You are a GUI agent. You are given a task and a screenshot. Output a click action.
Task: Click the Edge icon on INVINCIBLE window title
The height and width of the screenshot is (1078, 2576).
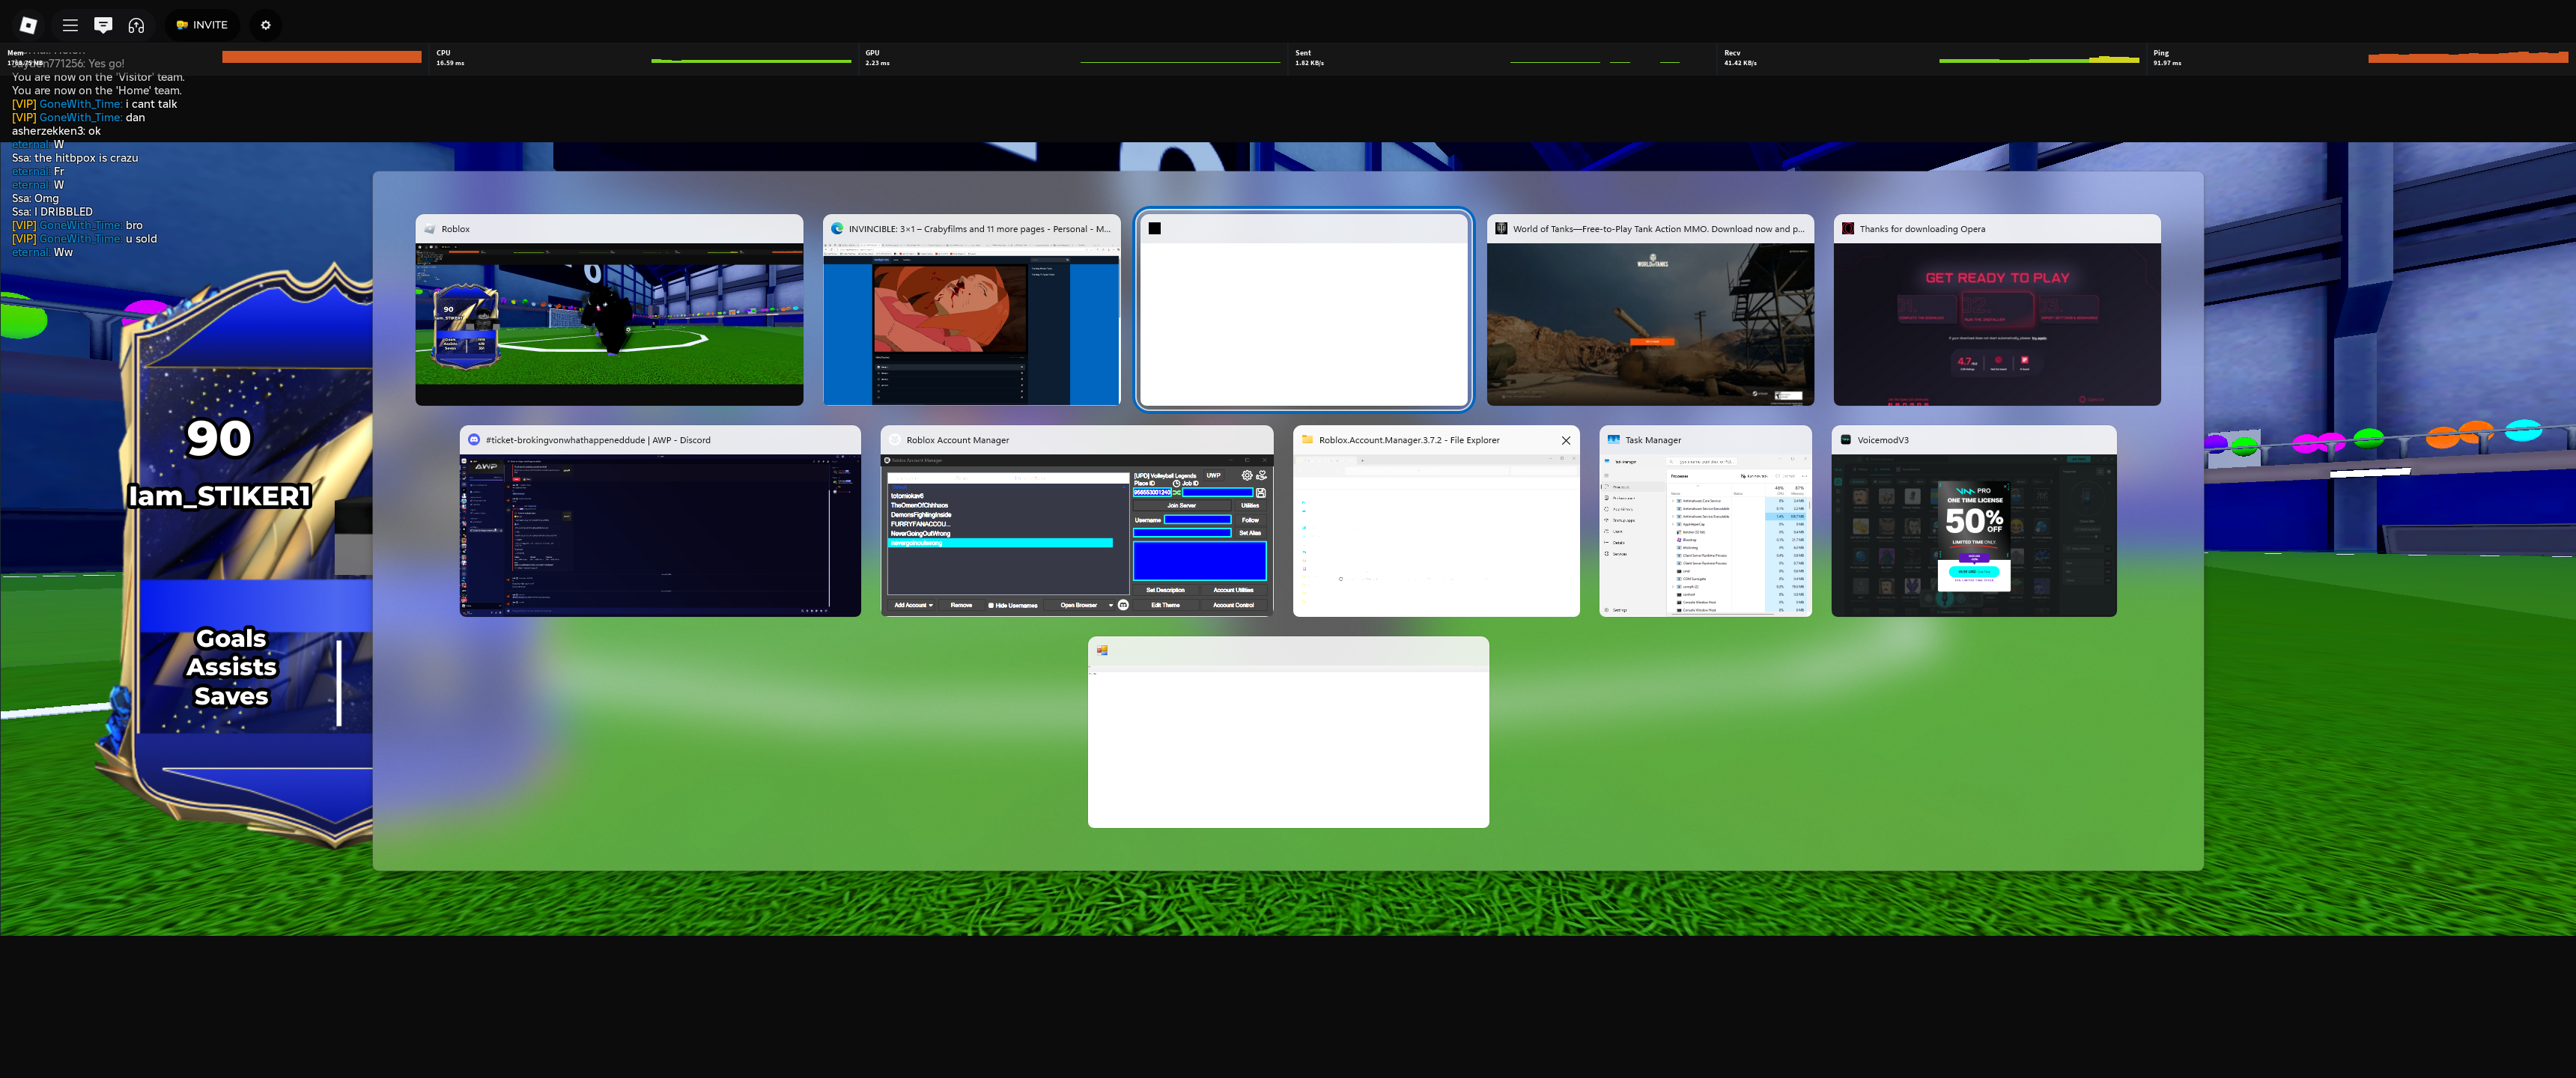click(837, 229)
